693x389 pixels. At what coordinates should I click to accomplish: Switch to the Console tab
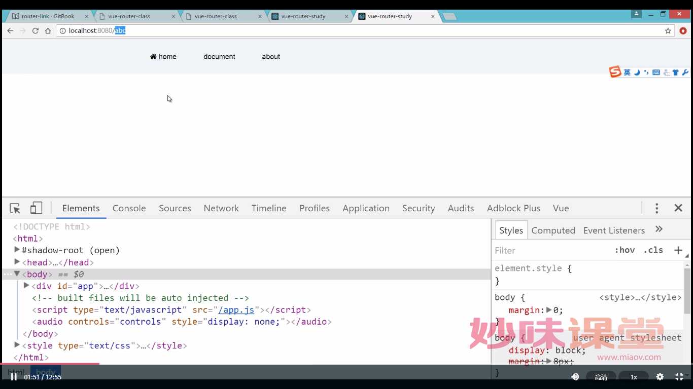129,208
